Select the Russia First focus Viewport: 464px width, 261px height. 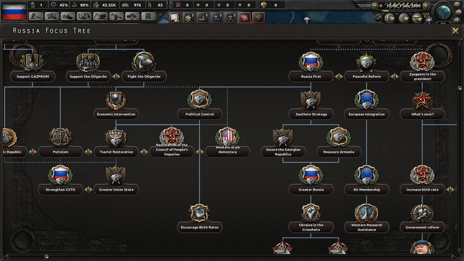(x=311, y=77)
